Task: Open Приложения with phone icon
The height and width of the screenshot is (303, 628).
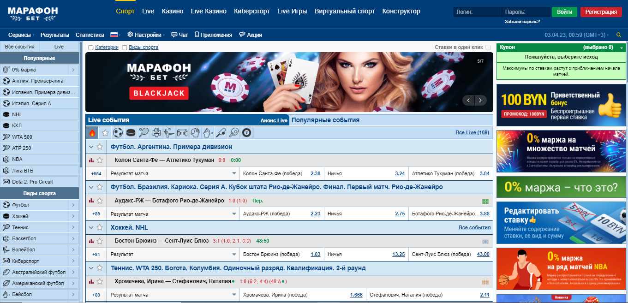Action: (213, 35)
